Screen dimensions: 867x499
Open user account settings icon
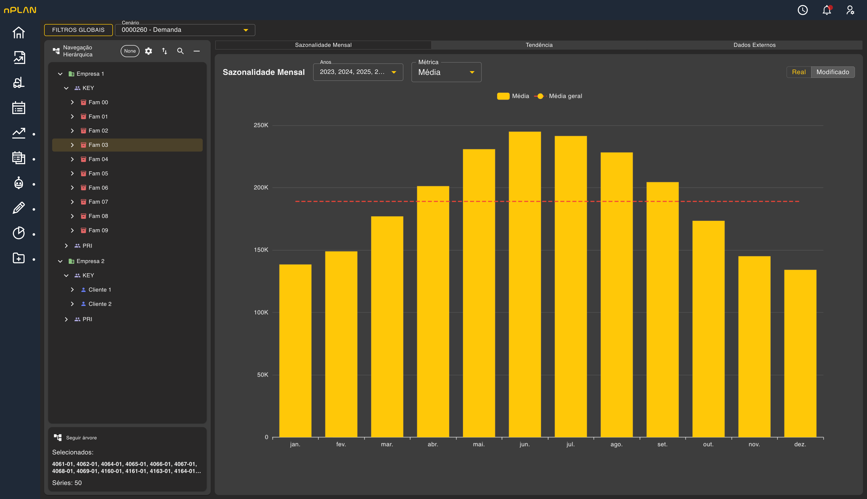coord(850,10)
